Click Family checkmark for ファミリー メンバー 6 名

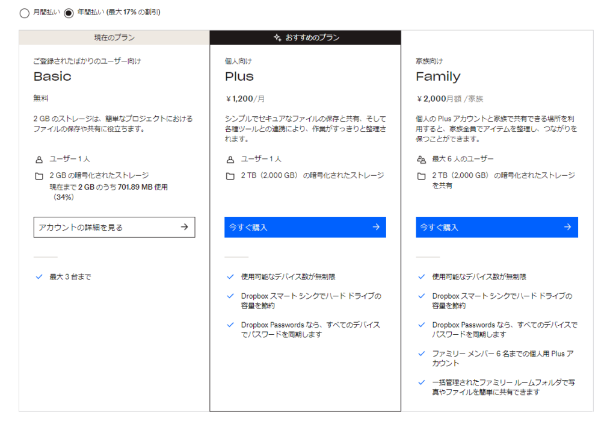tap(422, 354)
